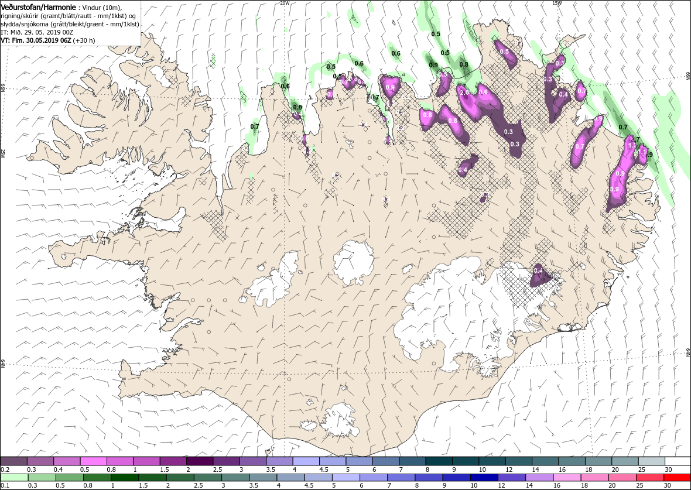691x490 pixels.
Task: Pick the 4–4.5 blue-grey lower legend swatch
Action: click(291, 478)
